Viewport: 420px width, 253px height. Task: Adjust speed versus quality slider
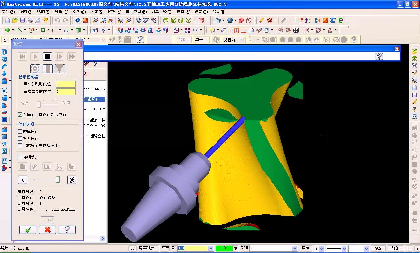click(x=39, y=104)
